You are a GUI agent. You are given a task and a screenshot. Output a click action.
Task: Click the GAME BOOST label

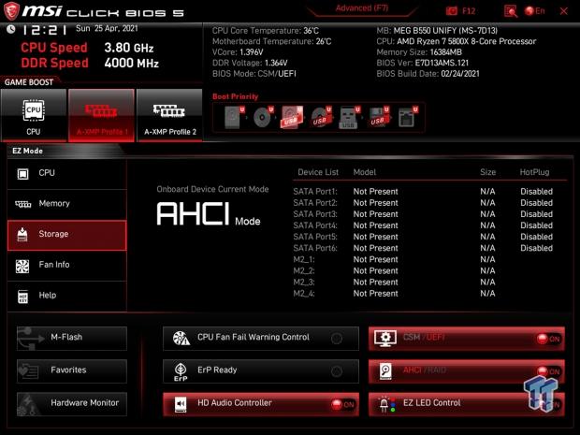coord(29,82)
